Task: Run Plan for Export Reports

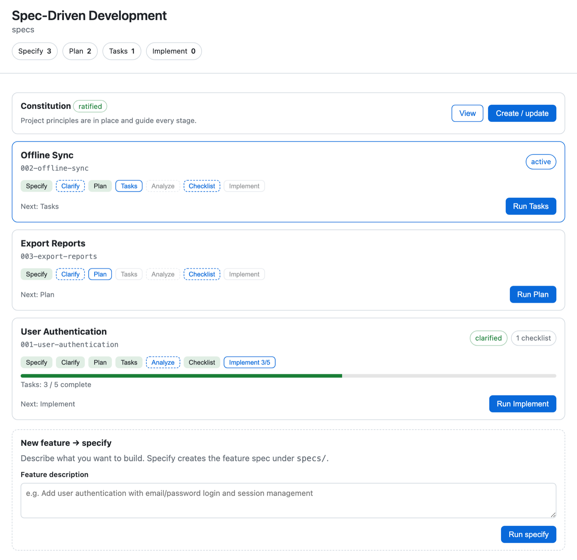Action: click(x=533, y=294)
